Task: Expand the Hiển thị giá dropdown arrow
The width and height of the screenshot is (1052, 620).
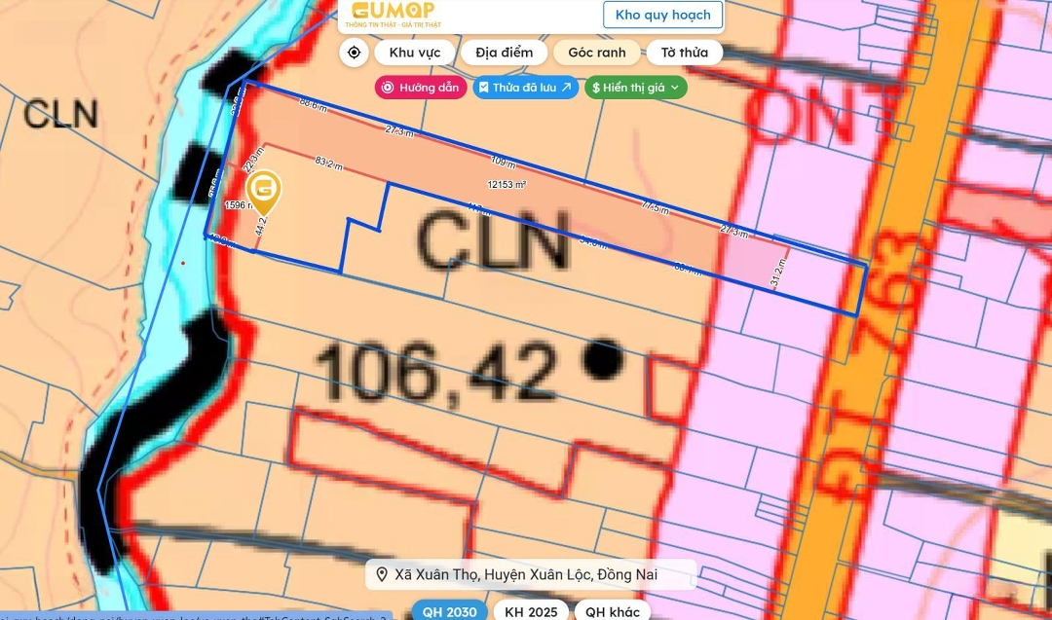Action: coord(674,88)
